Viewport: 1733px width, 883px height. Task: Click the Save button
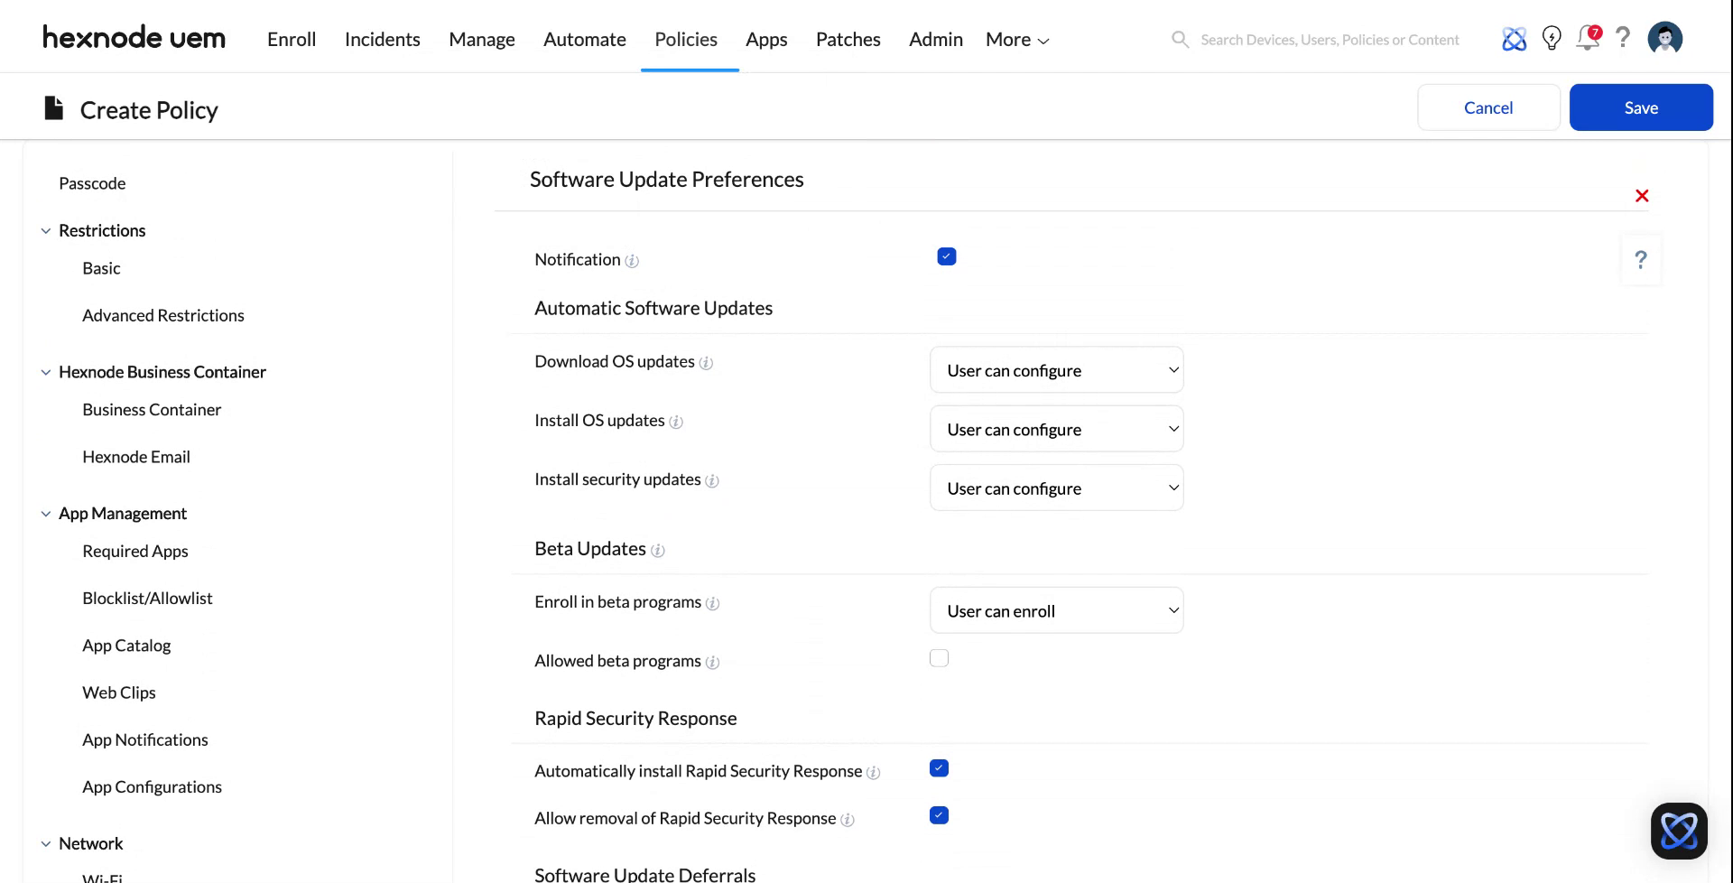1640,107
